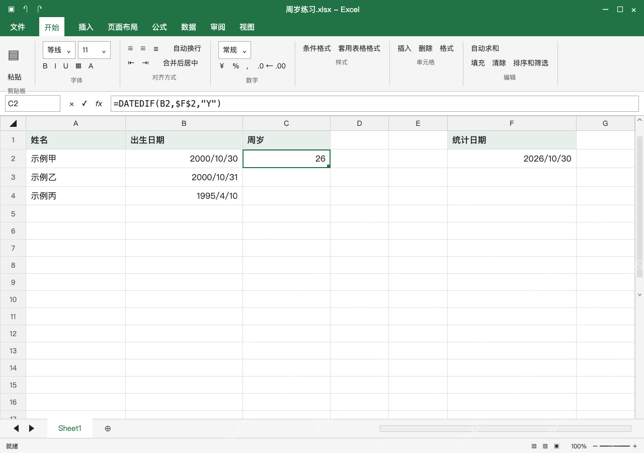Open 套用表格格式 table styles
Screen dimensions: 644x453
[359, 48]
